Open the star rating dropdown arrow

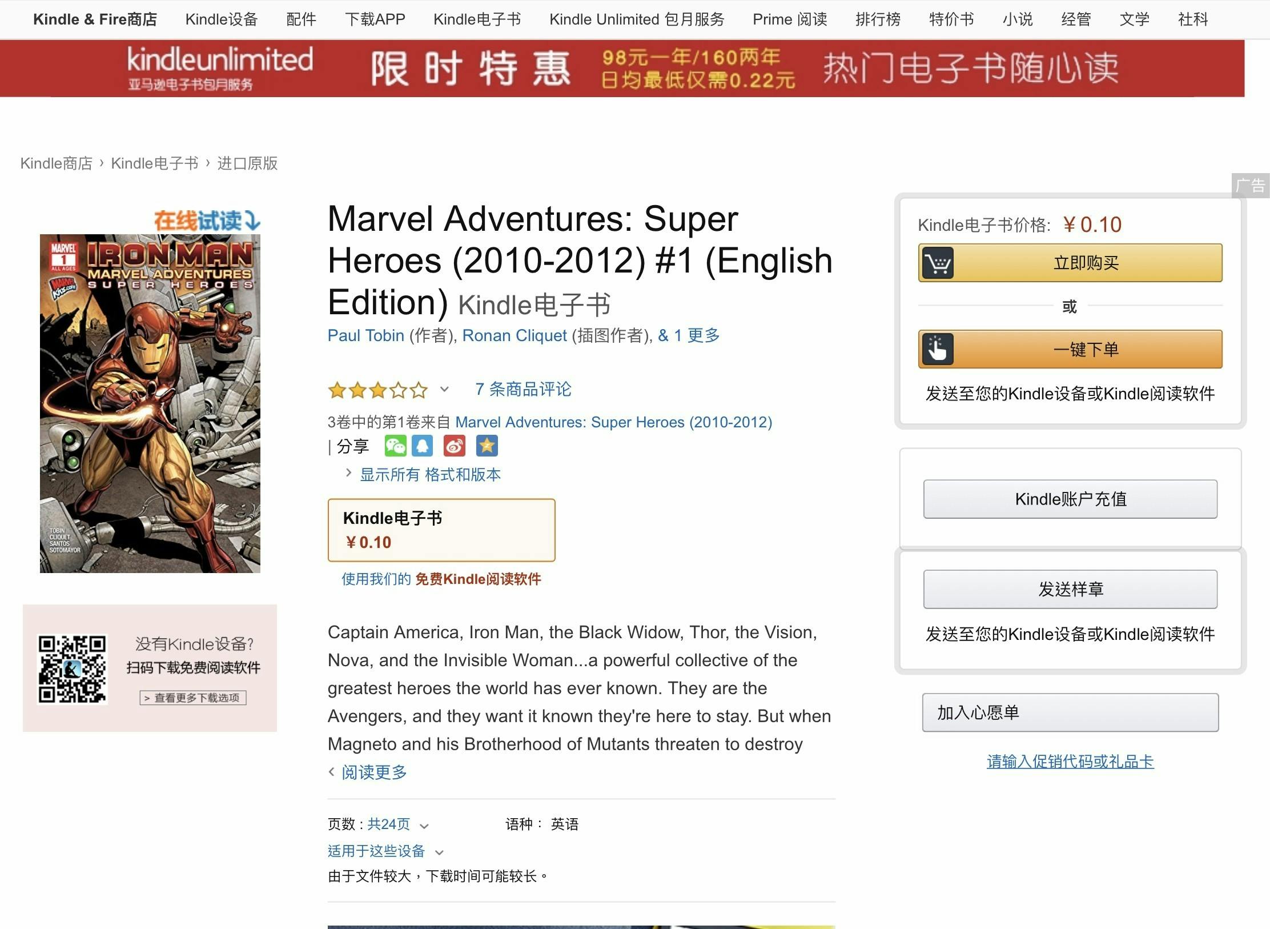point(444,390)
